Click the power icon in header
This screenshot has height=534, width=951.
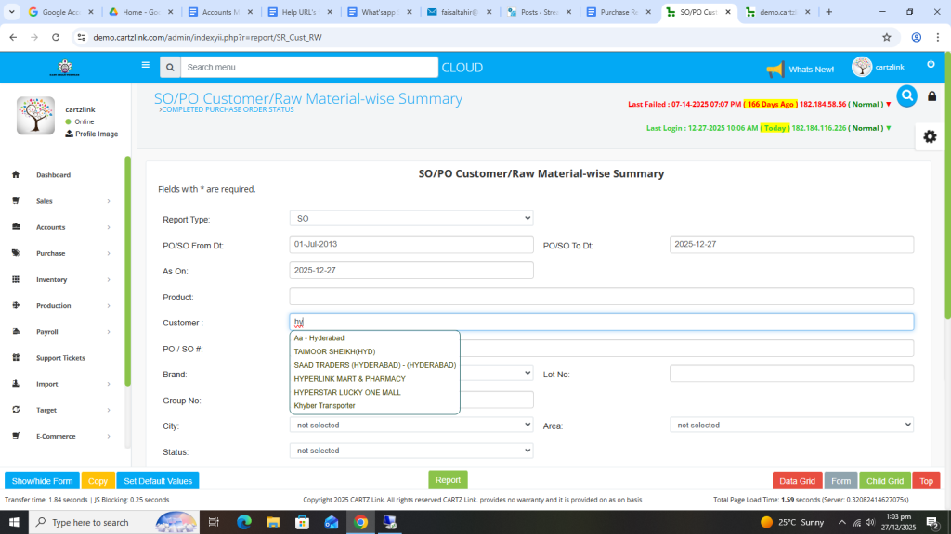(931, 65)
